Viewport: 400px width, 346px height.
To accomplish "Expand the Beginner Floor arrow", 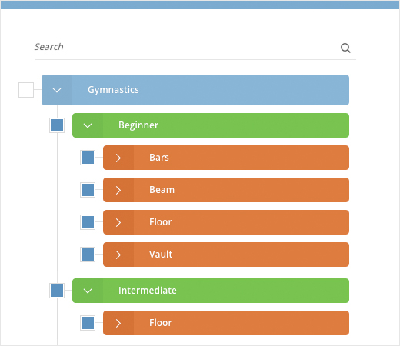I will click(118, 222).
